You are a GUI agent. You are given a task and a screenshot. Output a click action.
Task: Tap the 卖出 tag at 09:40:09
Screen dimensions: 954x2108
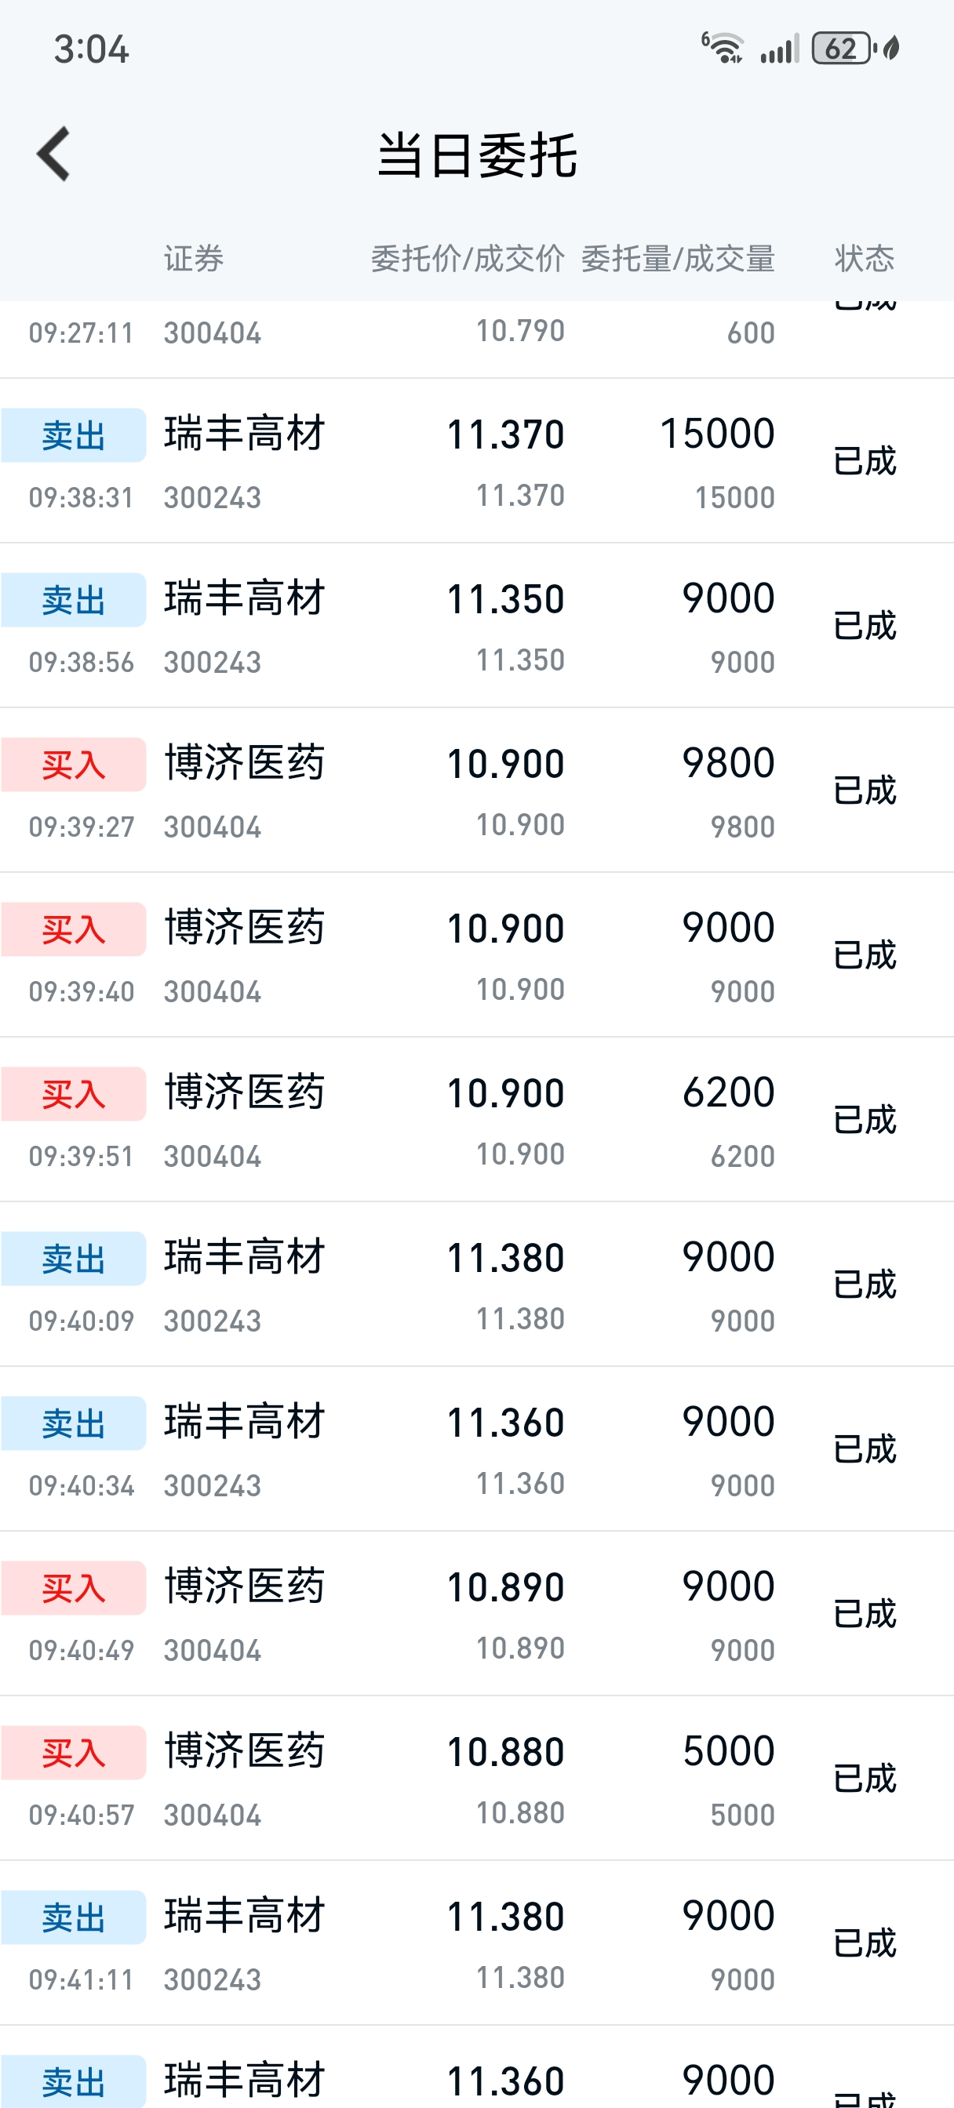pyautogui.click(x=74, y=1259)
